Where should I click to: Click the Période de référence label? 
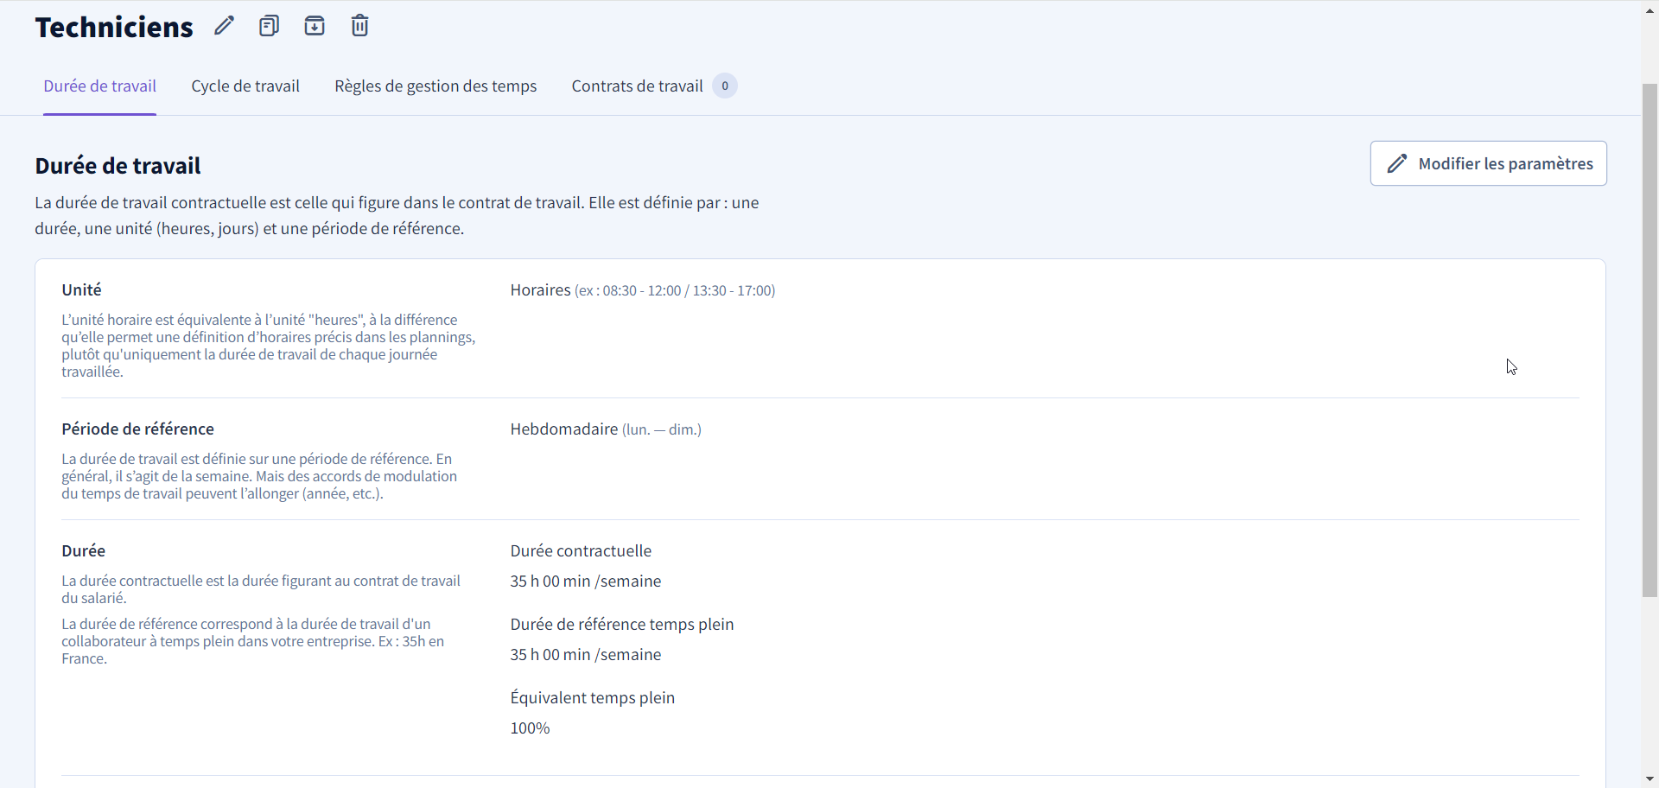[x=137, y=429]
